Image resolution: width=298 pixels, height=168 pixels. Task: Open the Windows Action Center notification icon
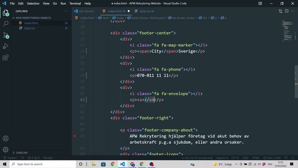[x=292, y=164]
